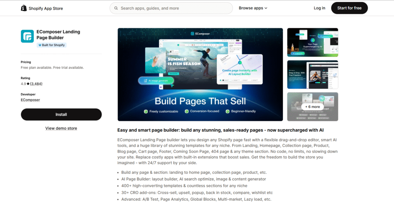Focus the search apps input field
Image resolution: width=394 pixels, height=210 pixels.
click(x=171, y=8)
